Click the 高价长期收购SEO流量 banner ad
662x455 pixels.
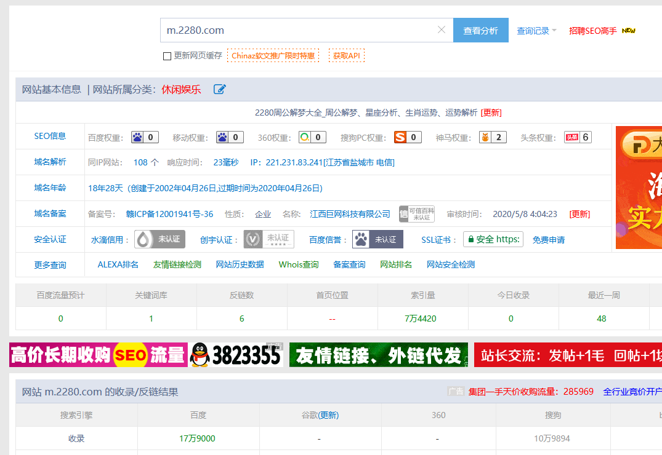[146, 355]
